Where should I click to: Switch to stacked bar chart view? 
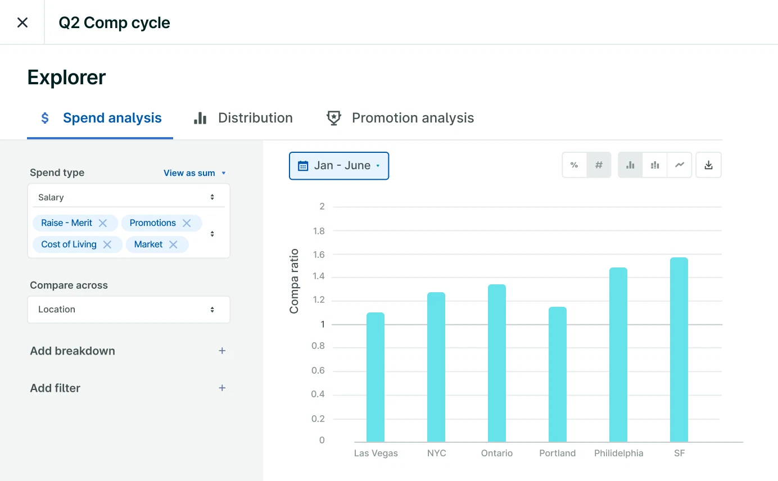(655, 165)
